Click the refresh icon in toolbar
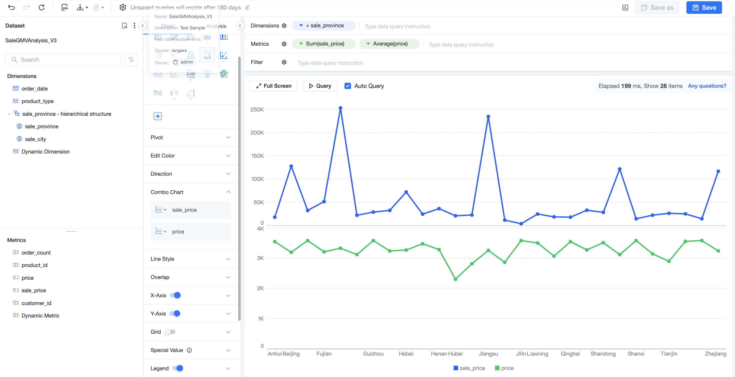The image size is (735, 377). click(42, 7)
